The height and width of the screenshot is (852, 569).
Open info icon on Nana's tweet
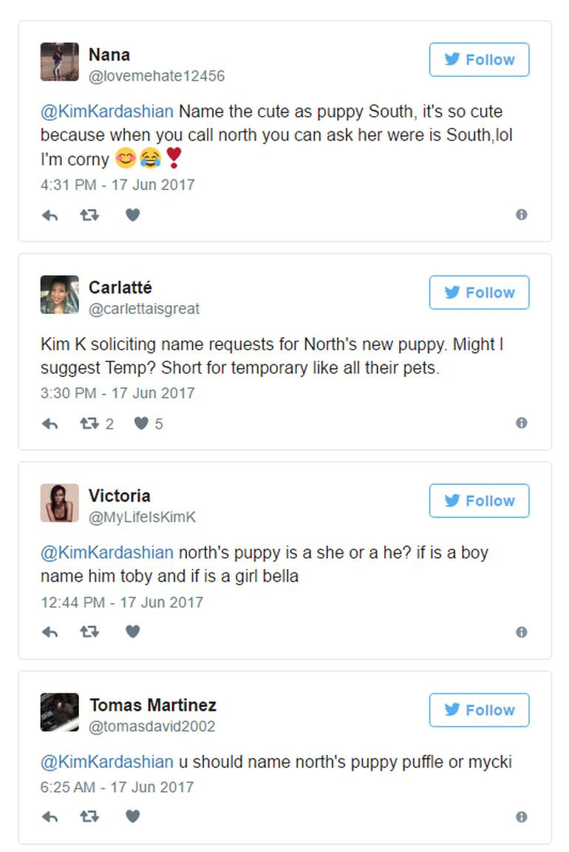521,214
